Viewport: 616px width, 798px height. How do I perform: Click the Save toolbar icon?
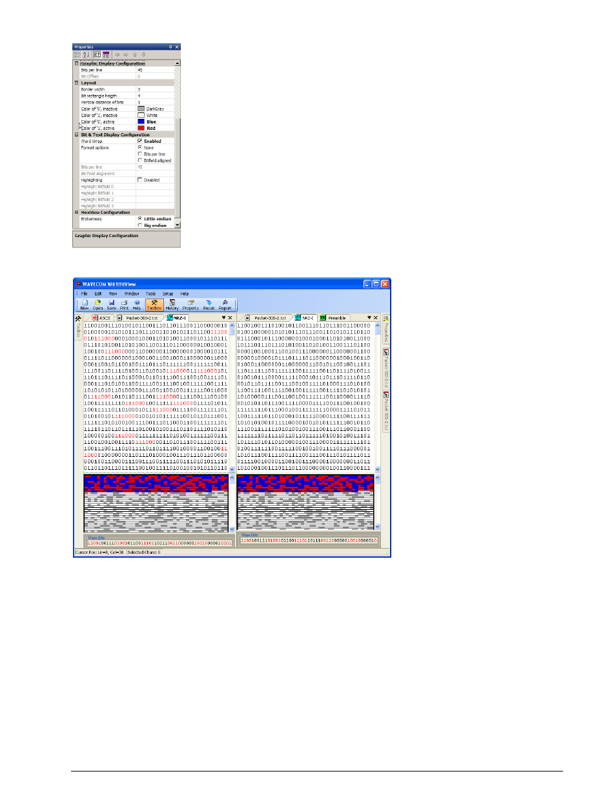112,304
